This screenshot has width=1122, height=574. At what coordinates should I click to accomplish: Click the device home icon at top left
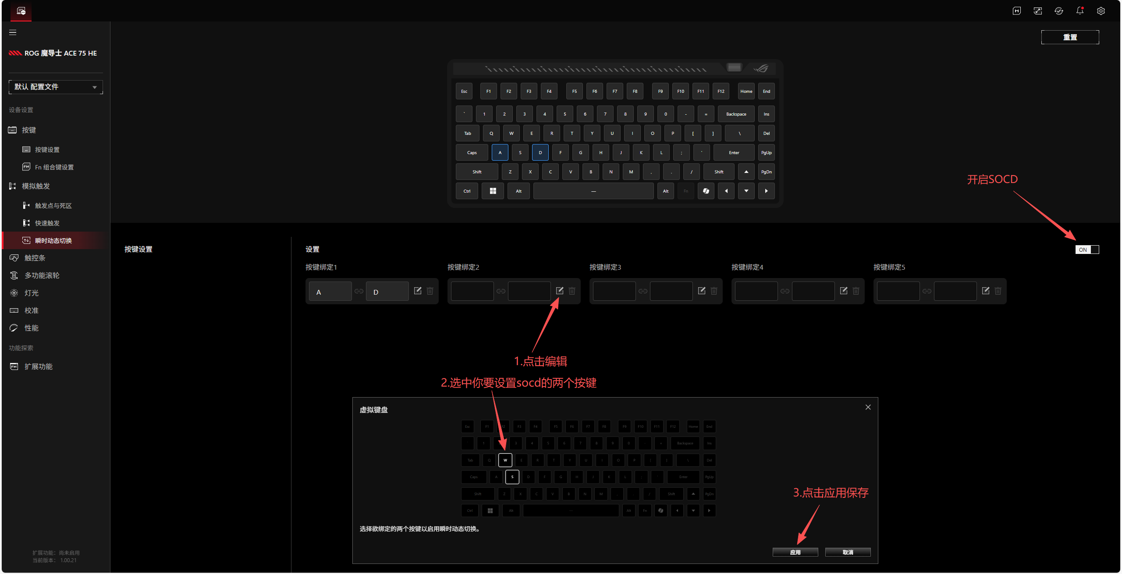point(21,11)
